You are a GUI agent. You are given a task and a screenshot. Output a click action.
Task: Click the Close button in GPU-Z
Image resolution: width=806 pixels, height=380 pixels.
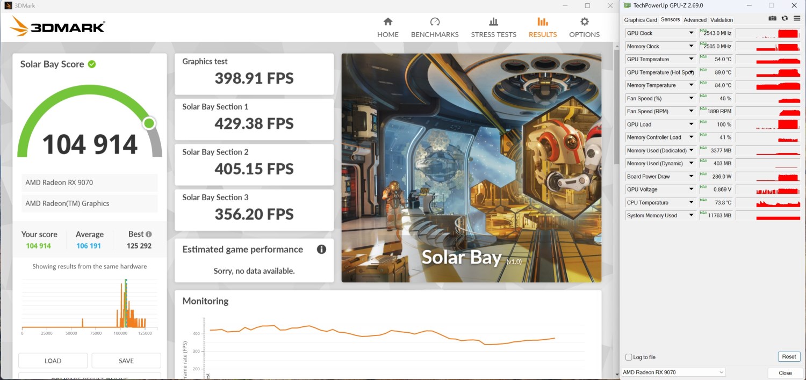785,373
